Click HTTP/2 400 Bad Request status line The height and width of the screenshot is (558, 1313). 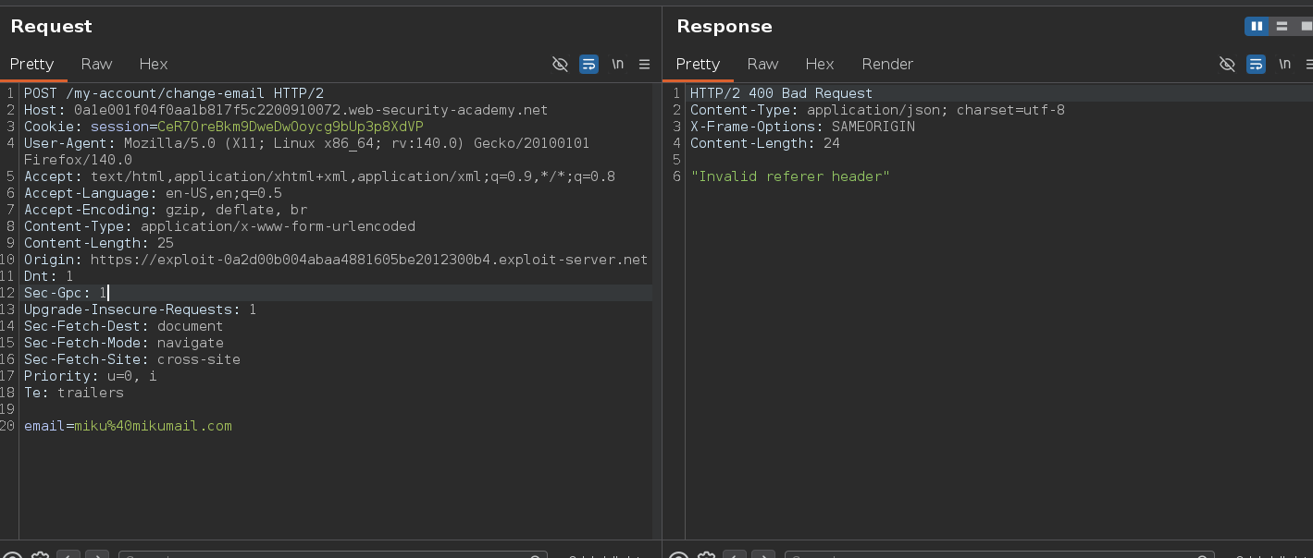[781, 93]
